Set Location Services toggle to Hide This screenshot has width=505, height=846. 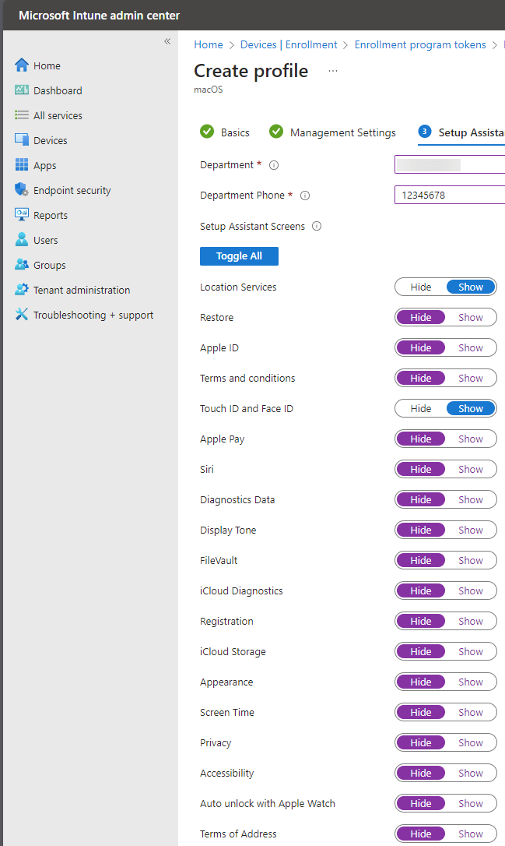(x=420, y=287)
